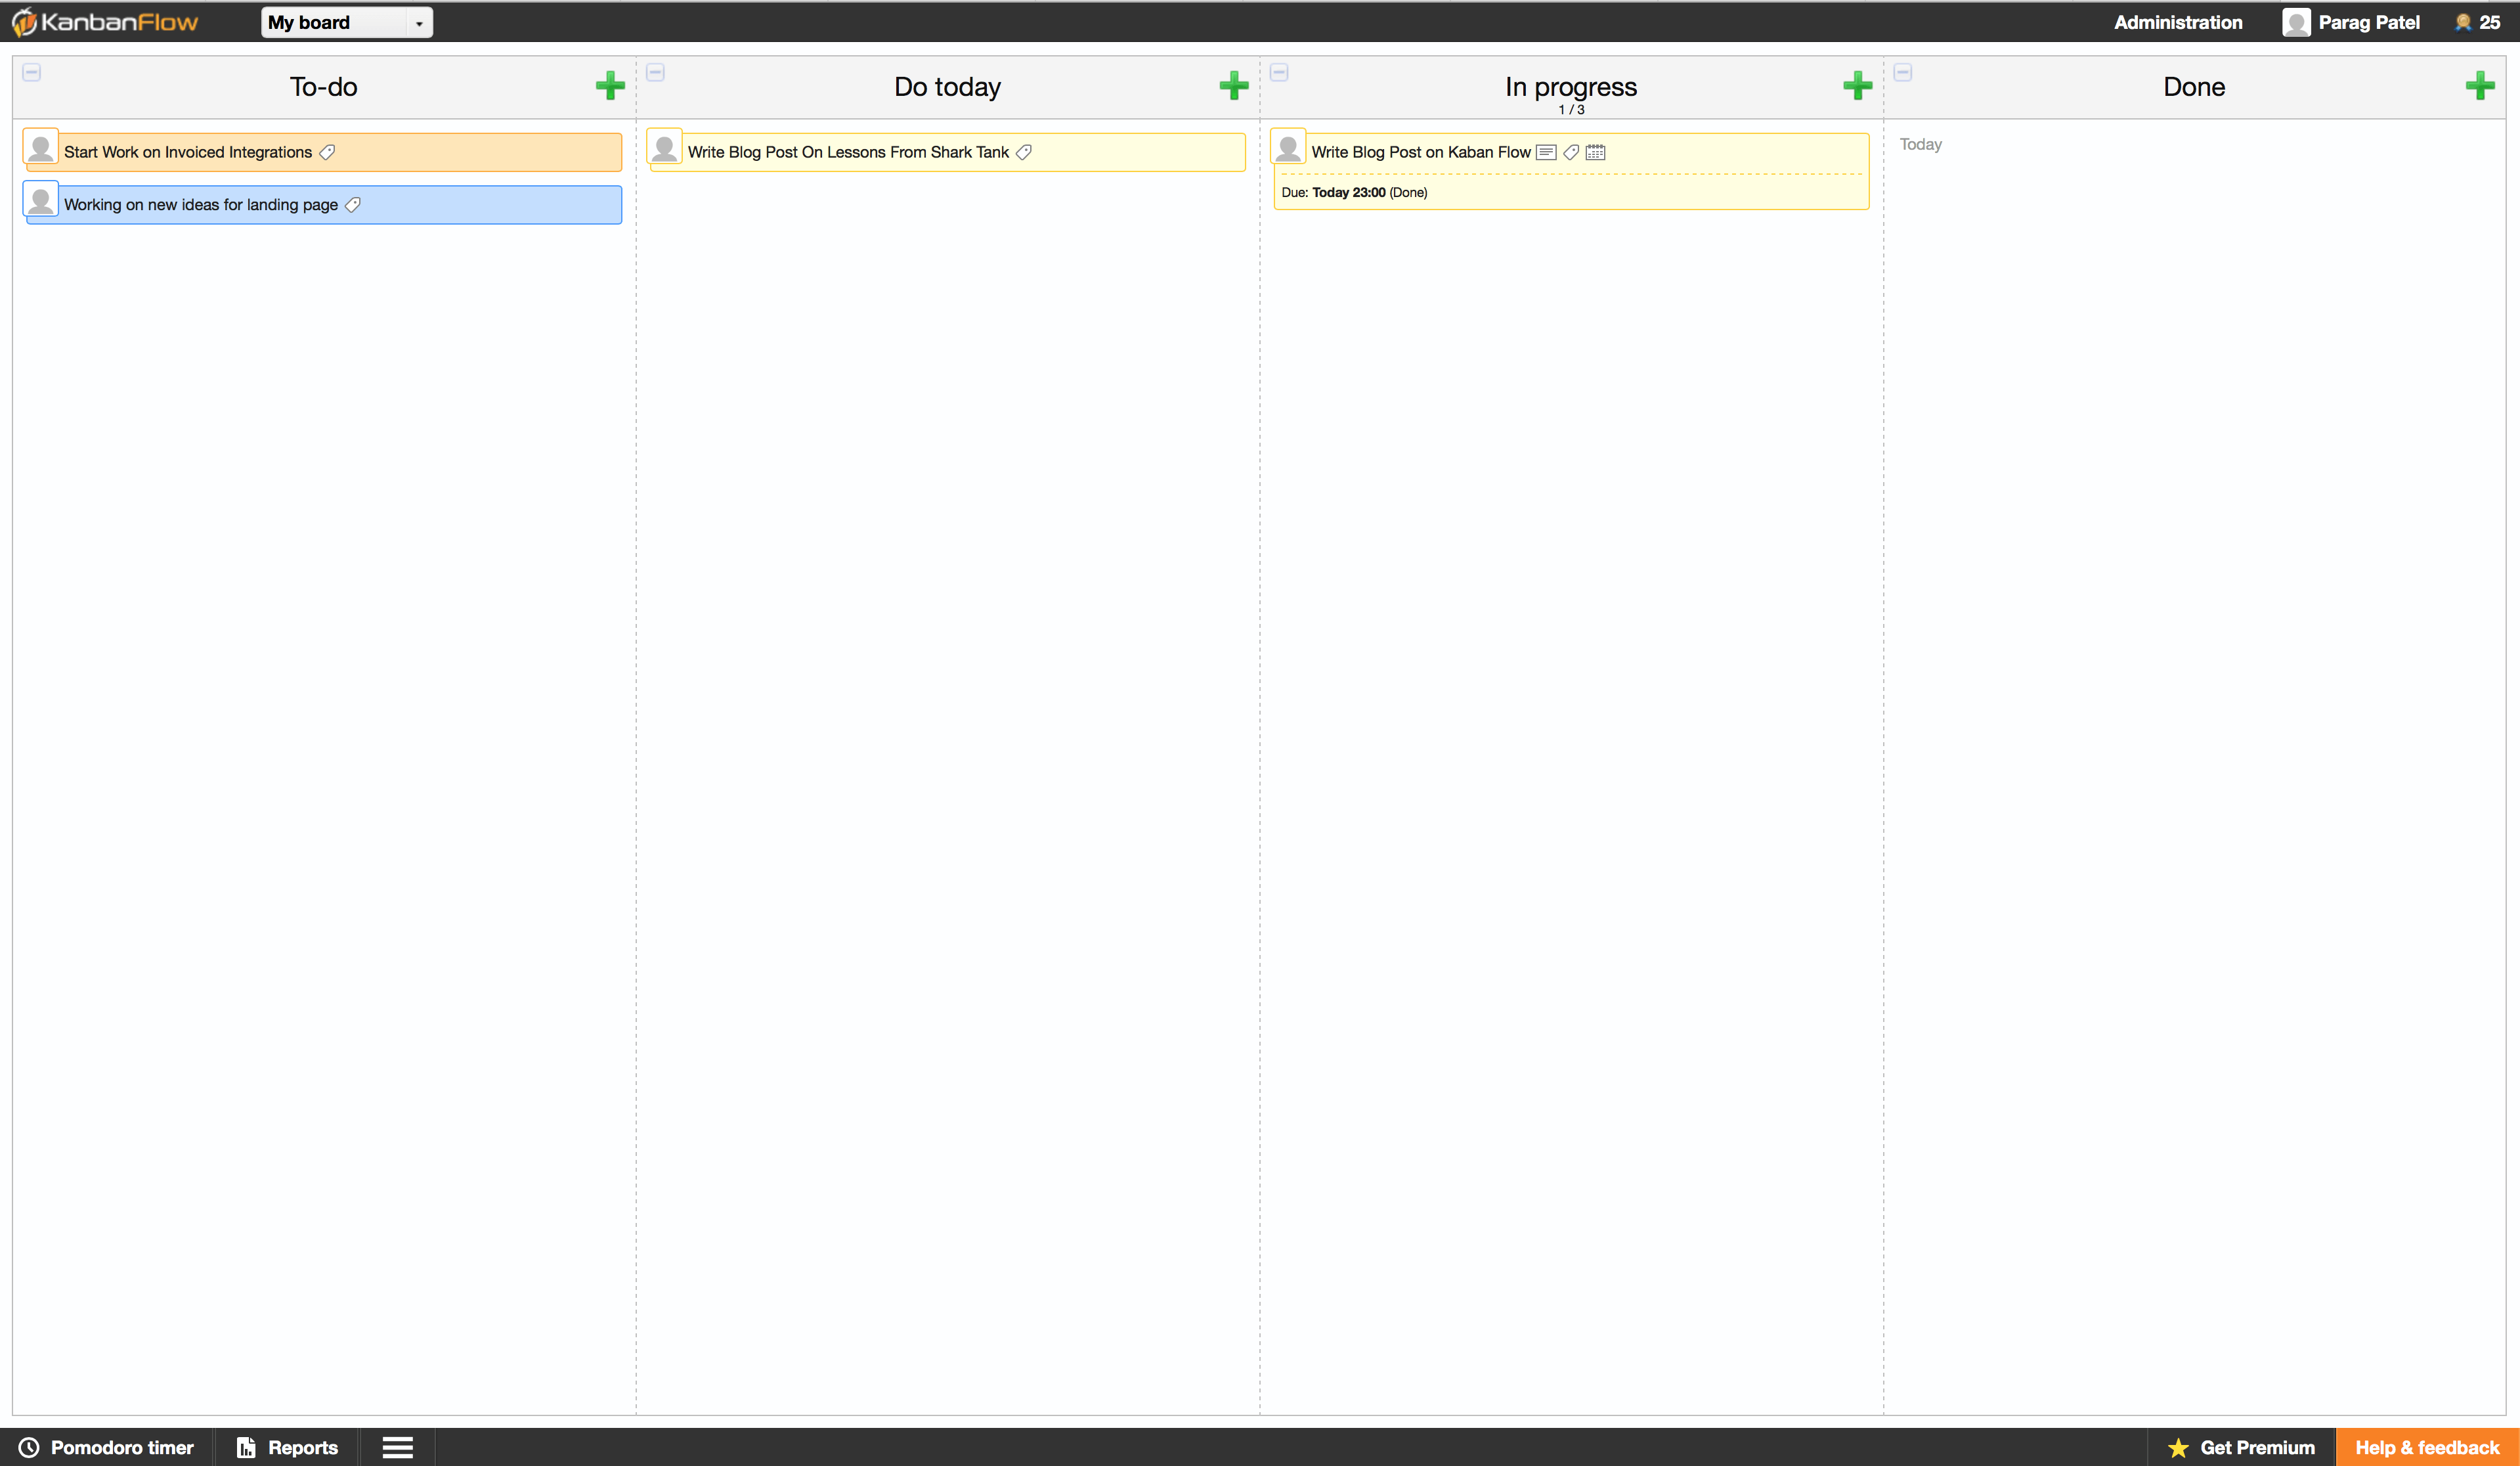2520x1466 pixels.
Task: Click avatar on Invoiced Integrations task
Action: pyautogui.click(x=41, y=147)
